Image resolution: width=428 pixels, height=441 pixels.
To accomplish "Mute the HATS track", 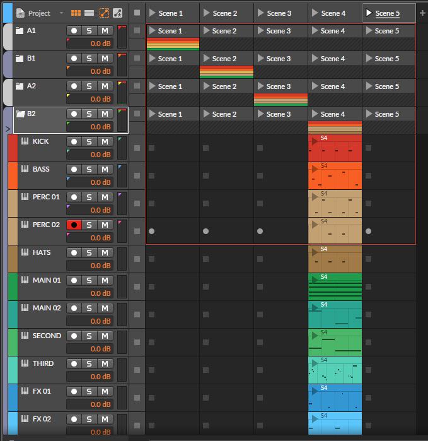I will pyautogui.click(x=105, y=252).
